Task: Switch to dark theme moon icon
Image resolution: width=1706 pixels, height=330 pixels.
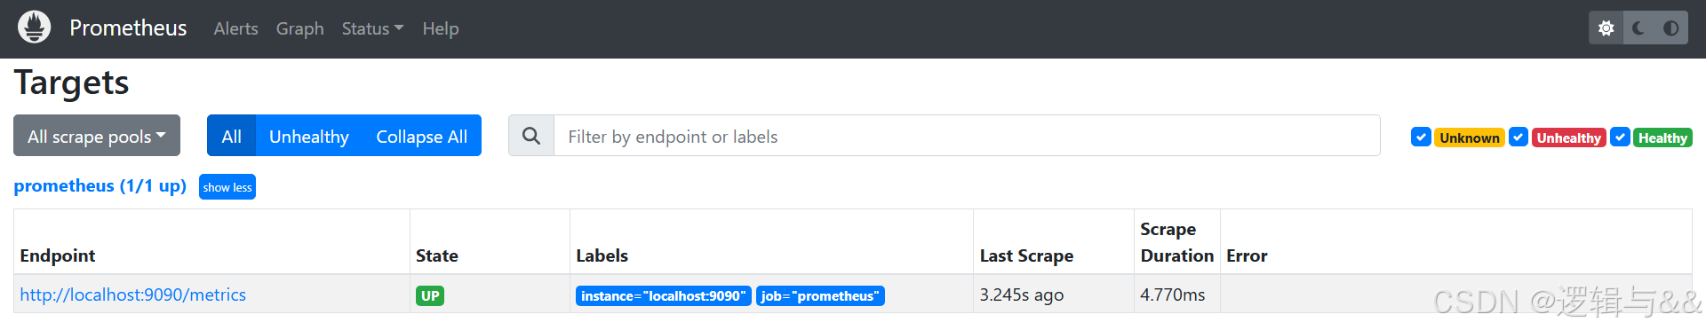Action: tap(1638, 28)
